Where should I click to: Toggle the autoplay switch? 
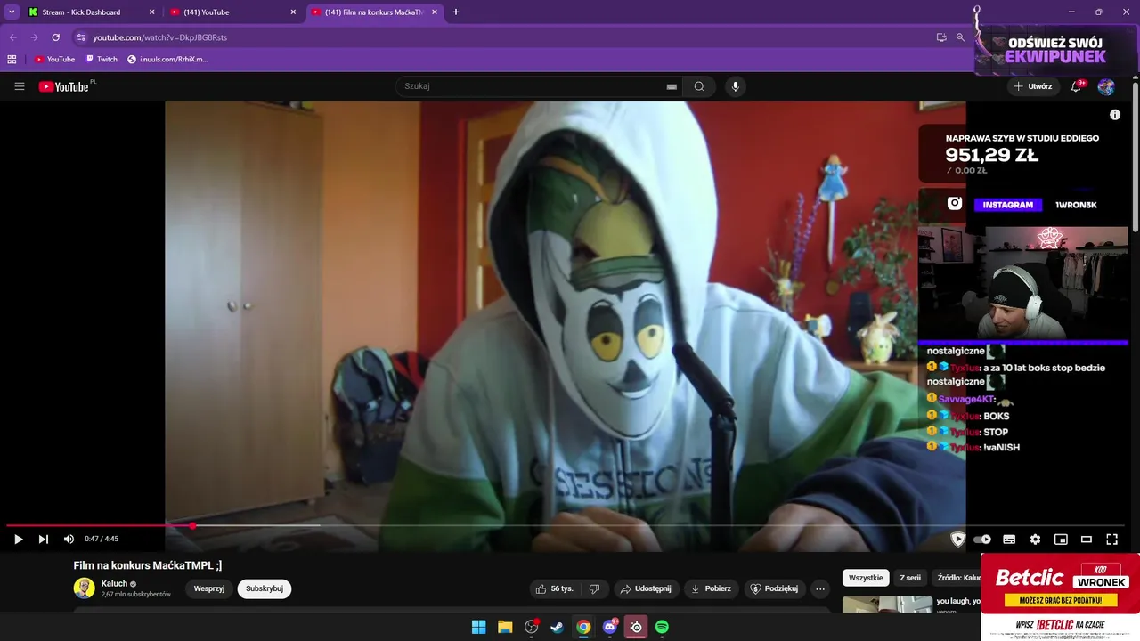[982, 539]
